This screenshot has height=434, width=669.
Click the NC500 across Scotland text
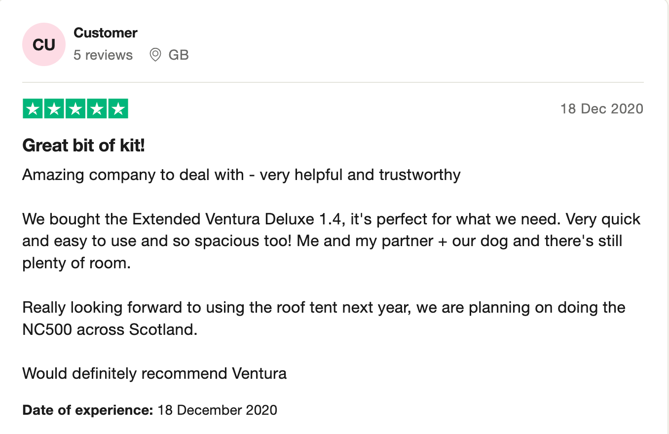pos(110,329)
